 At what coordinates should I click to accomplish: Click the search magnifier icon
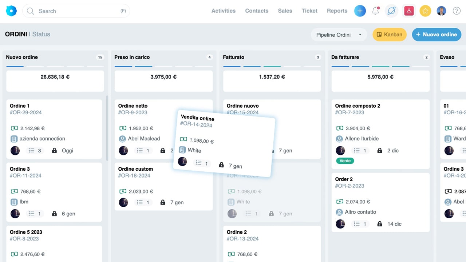point(30,11)
